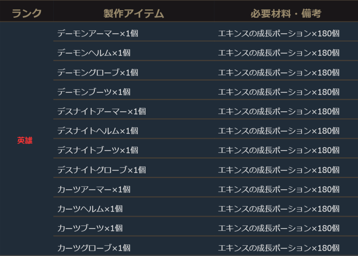Screen dimensions: 358x256
Task: Click the デスナイトブーツ×1個 item cell
Action: [x=98, y=150]
